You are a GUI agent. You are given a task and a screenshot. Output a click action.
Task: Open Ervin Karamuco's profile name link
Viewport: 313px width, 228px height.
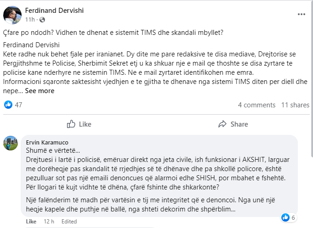coord(47,143)
